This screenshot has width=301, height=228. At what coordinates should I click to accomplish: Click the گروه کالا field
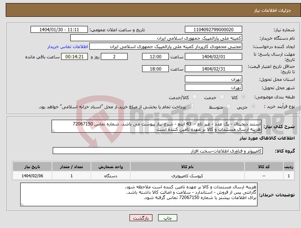coord(158,151)
